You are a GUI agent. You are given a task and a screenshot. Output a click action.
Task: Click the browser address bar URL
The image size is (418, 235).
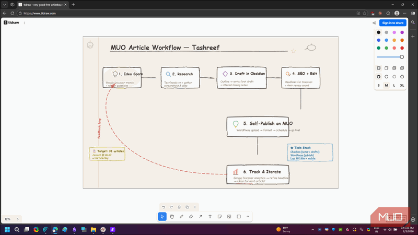pyautogui.click(x=40, y=13)
